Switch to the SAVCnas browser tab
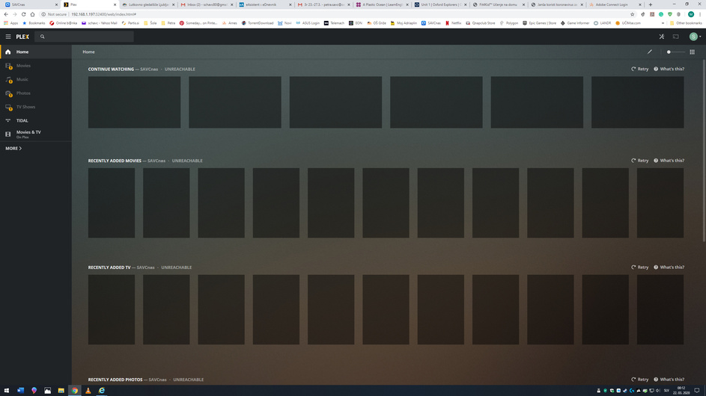This screenshot has height=396, width=706. point(30,4)
